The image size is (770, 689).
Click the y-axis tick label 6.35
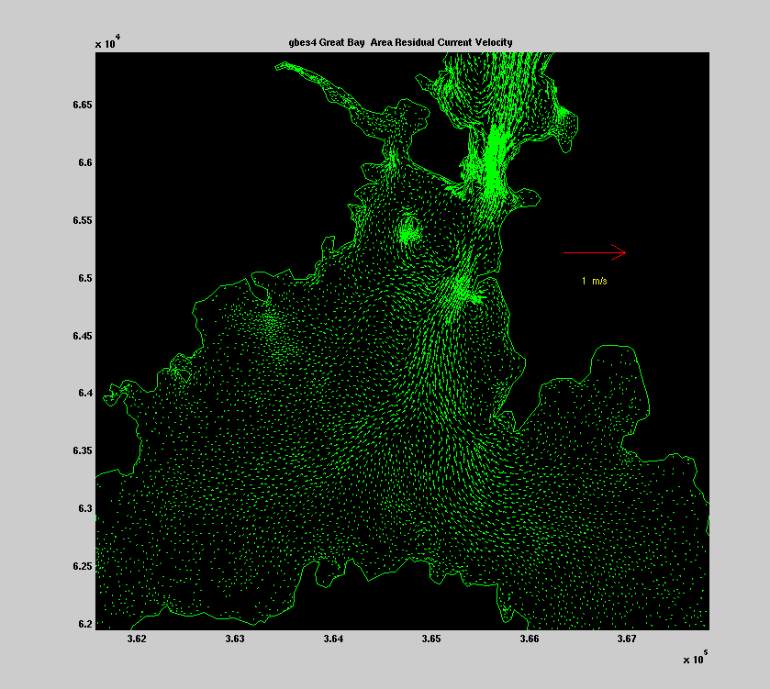83,451
